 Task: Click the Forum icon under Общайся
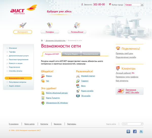point(43,76)
